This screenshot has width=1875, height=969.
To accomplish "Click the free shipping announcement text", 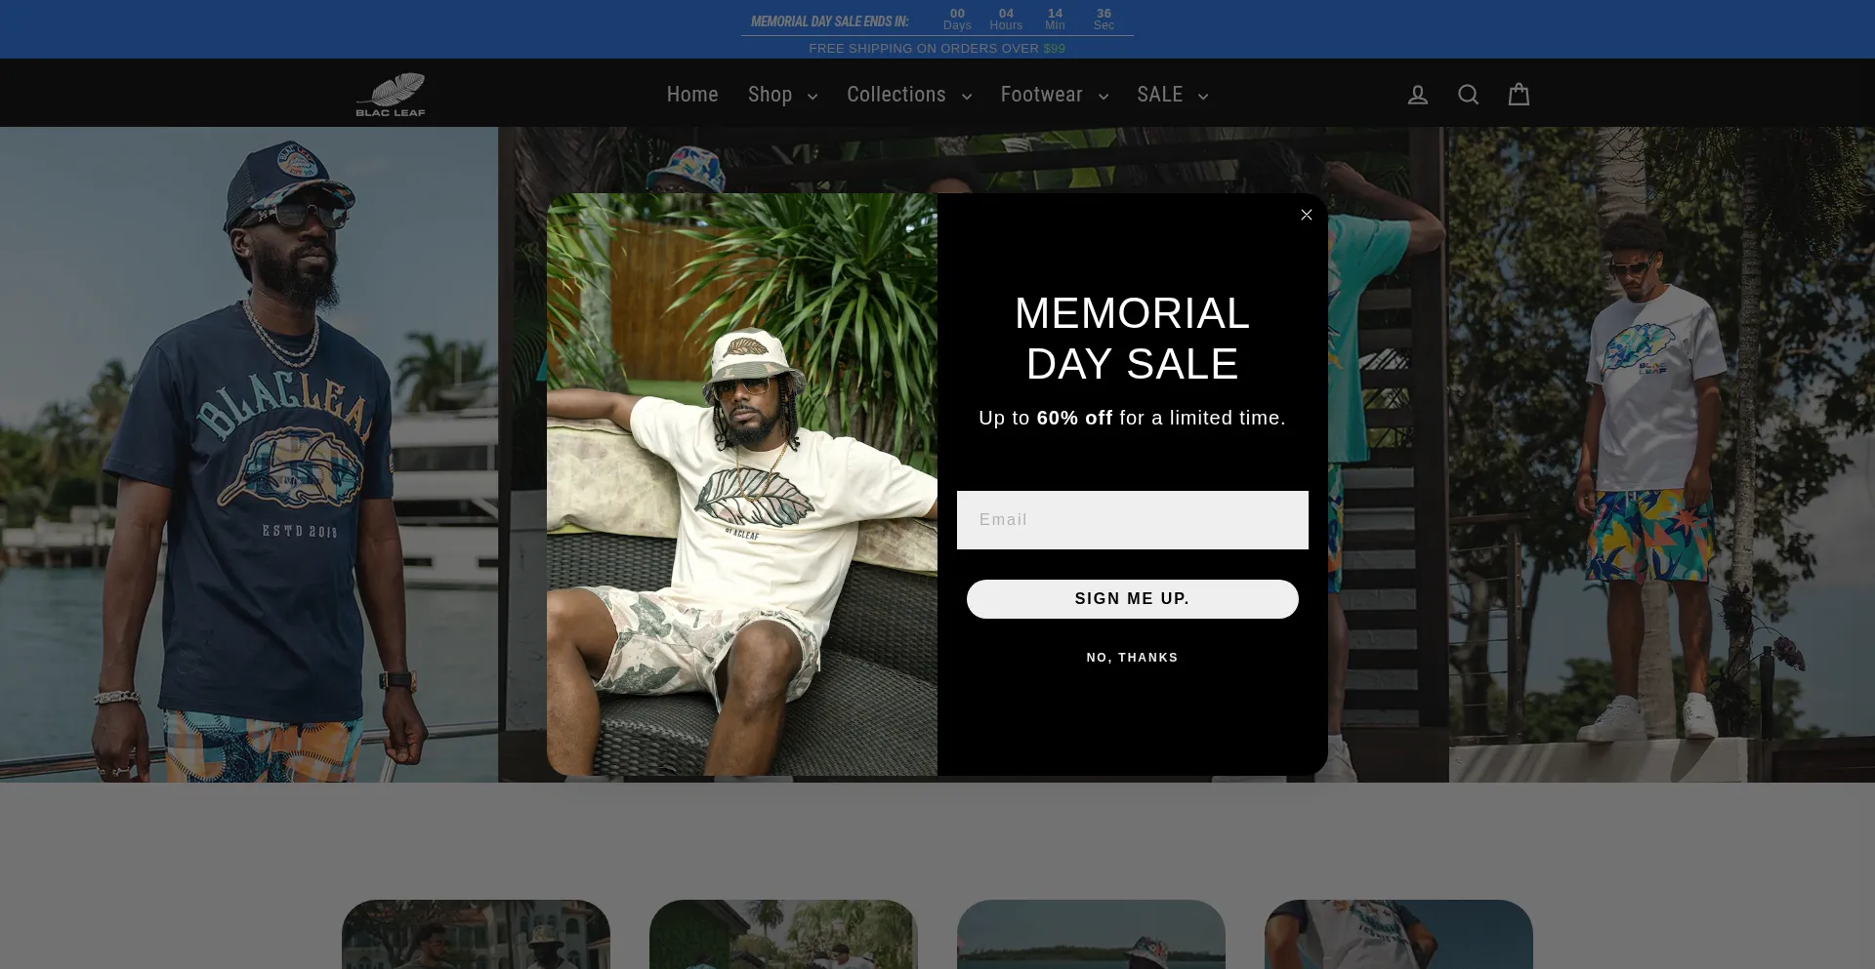I will tap(937, 49).
